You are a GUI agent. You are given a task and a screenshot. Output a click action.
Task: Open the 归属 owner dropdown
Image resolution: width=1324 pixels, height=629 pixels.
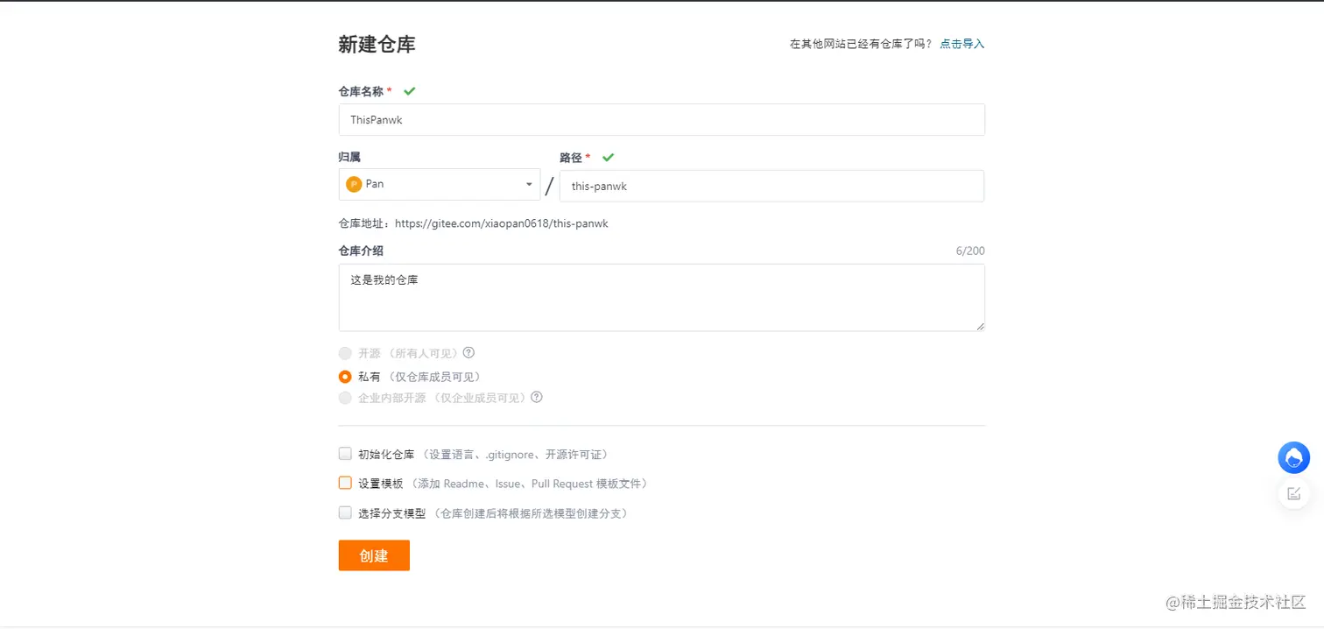click(x=440, y=184)
